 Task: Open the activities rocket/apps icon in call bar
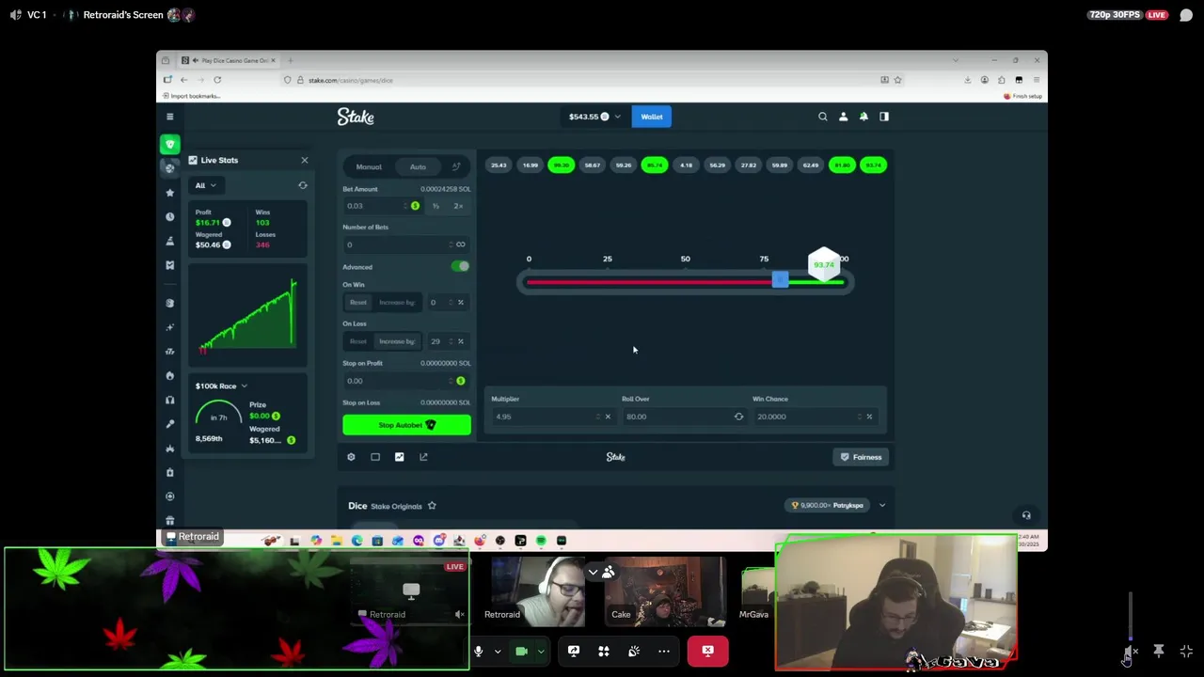click(604, 651)
